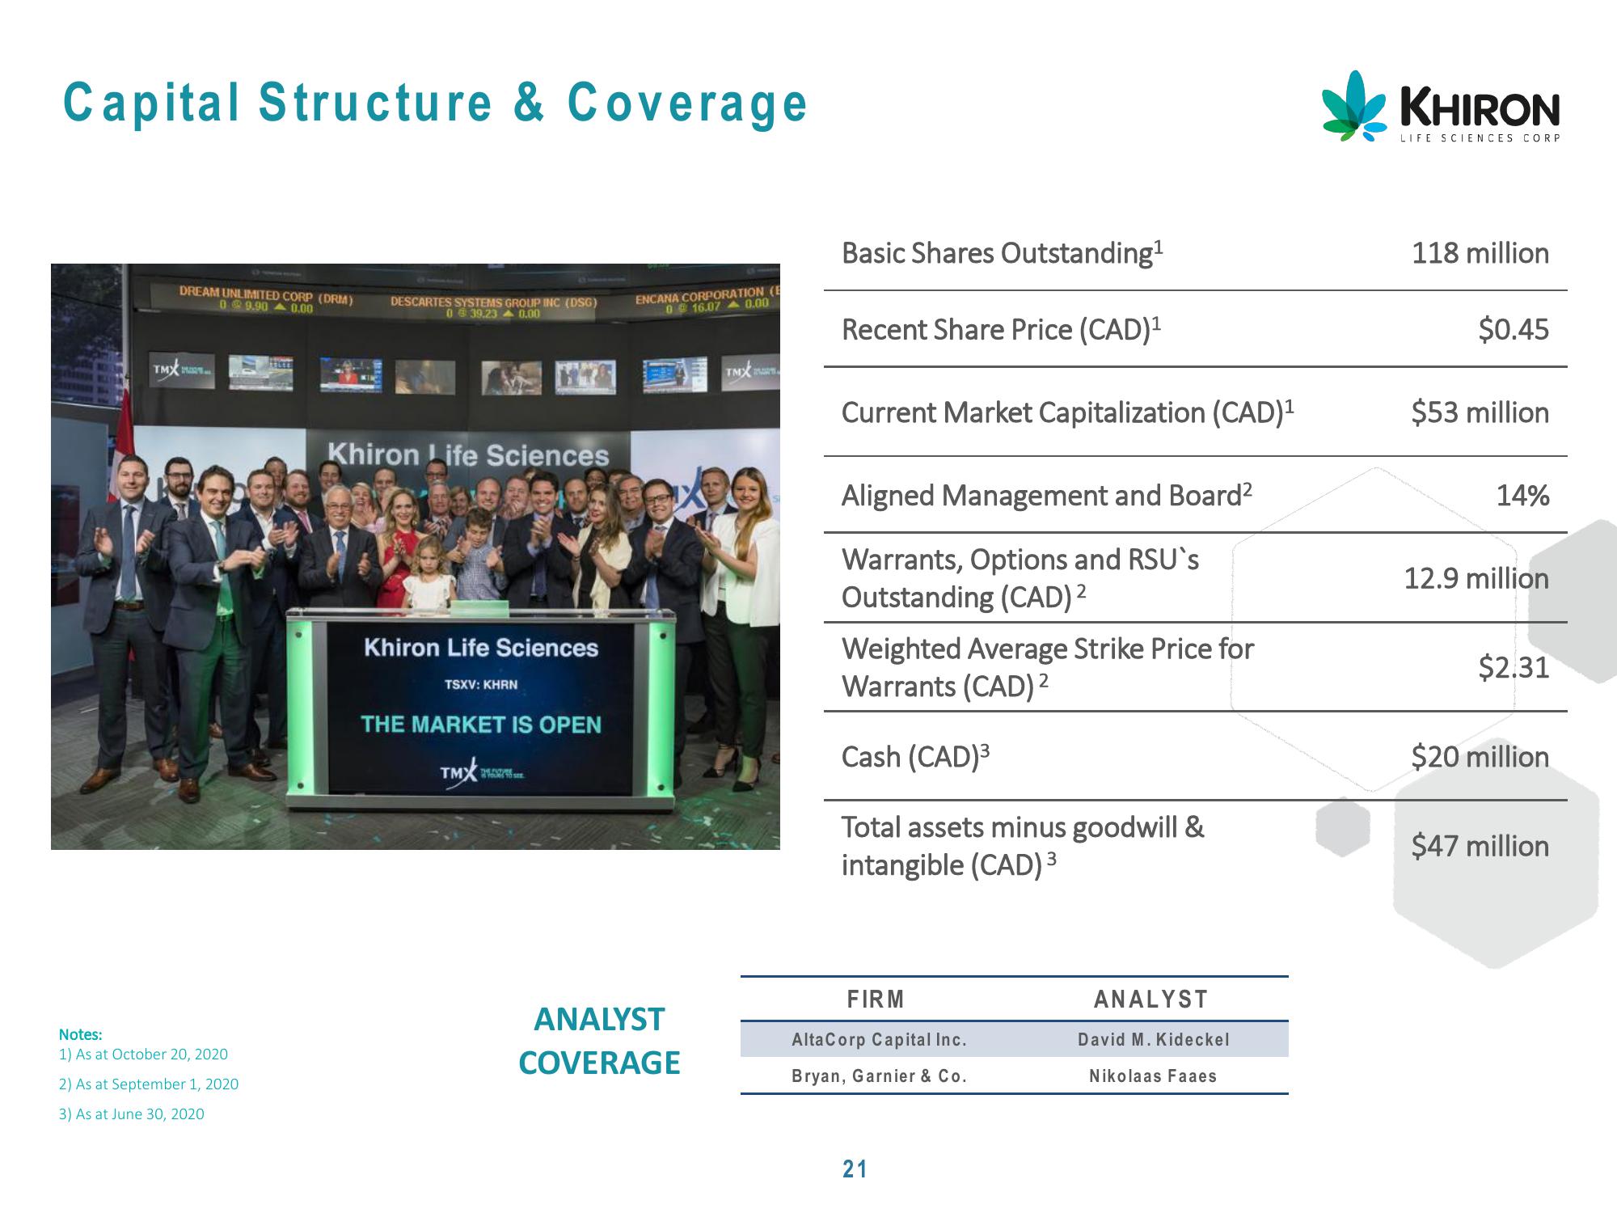Click Total assets minus goodwill & intangible label
Image resolution: width=1617 pixels, height=1213 pixels.
(1023, 846)
